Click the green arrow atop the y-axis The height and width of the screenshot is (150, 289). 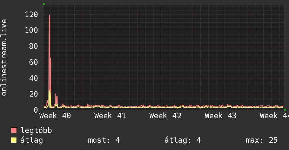coord(44,4)
